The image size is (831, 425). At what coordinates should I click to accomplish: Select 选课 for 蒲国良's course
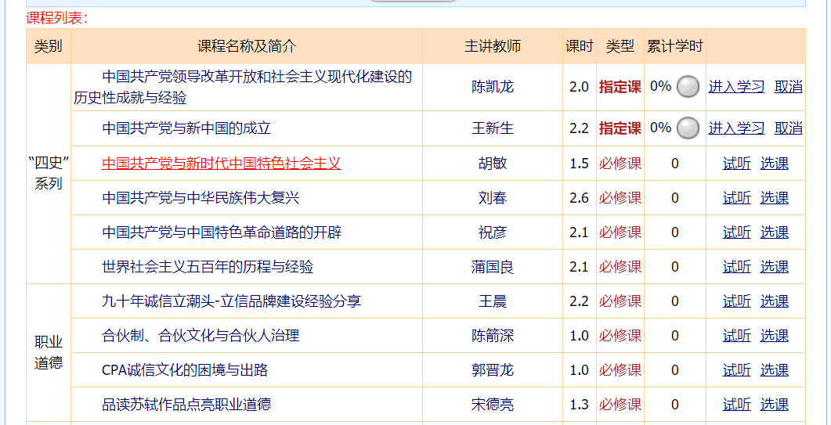click(x=774, y=267)
